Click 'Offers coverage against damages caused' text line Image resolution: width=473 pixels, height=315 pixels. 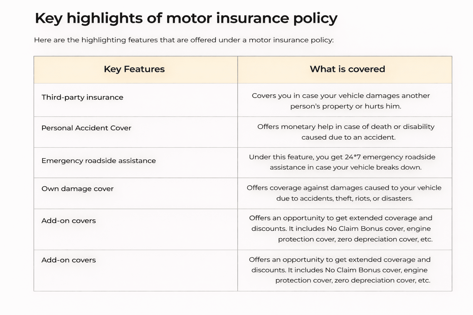point(344,188)
